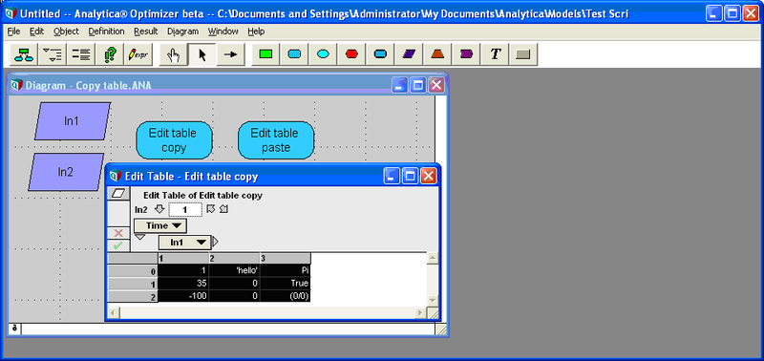Open the Help menu
The image size is (764, 361).
click(256, 32)
